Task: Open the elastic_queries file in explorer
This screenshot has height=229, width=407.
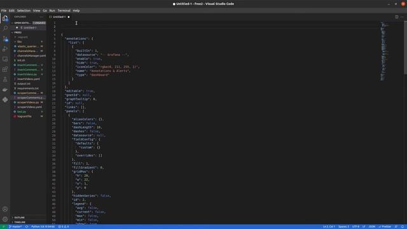Action: (27, 46)
